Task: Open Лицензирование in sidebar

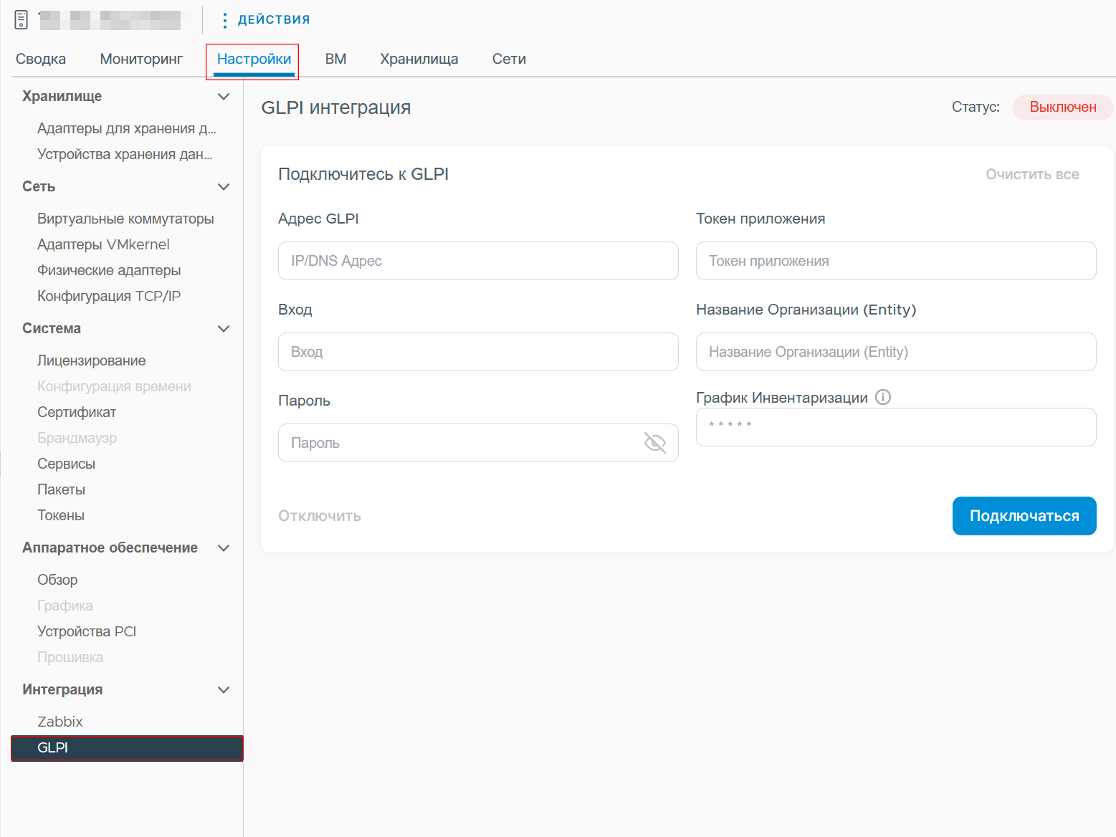Action: [x=91, y=360]
